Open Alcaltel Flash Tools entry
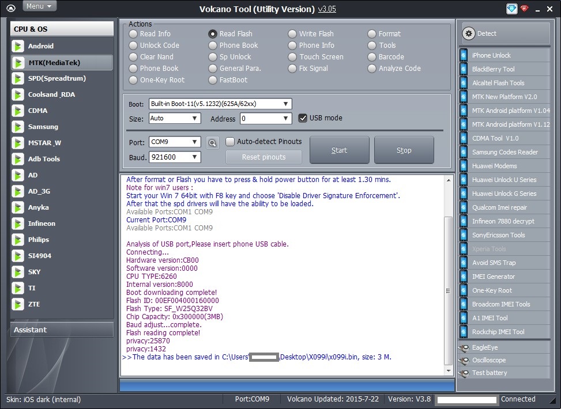561x409 pixels. (504, 83)
